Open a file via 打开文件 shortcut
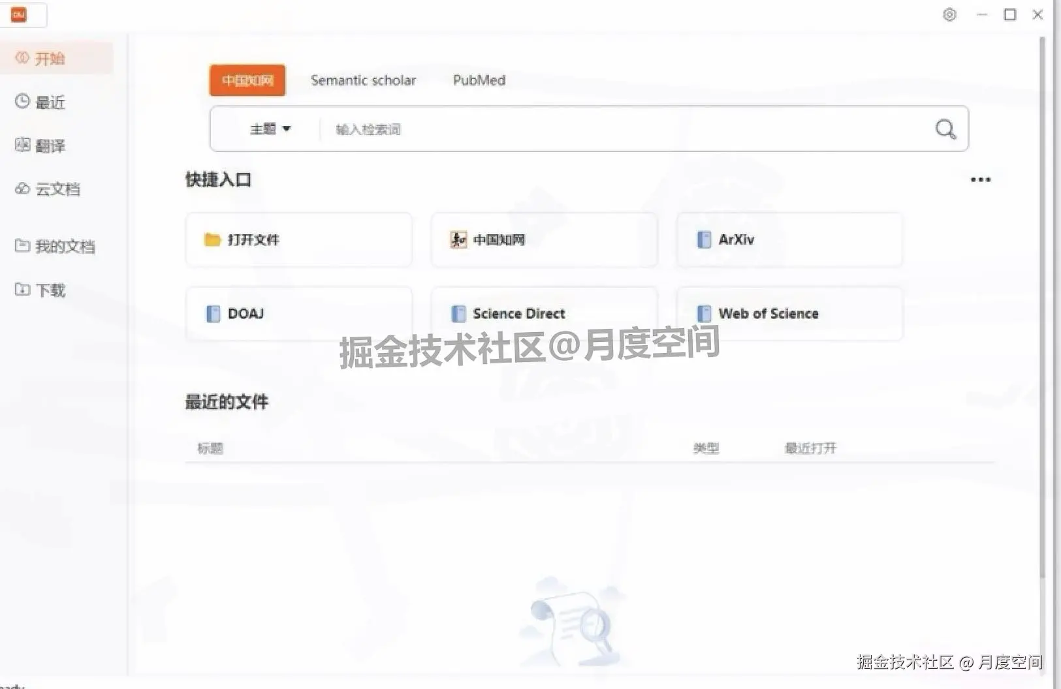The height and width of the screenshot is (689, 1061). click(298, 239)
